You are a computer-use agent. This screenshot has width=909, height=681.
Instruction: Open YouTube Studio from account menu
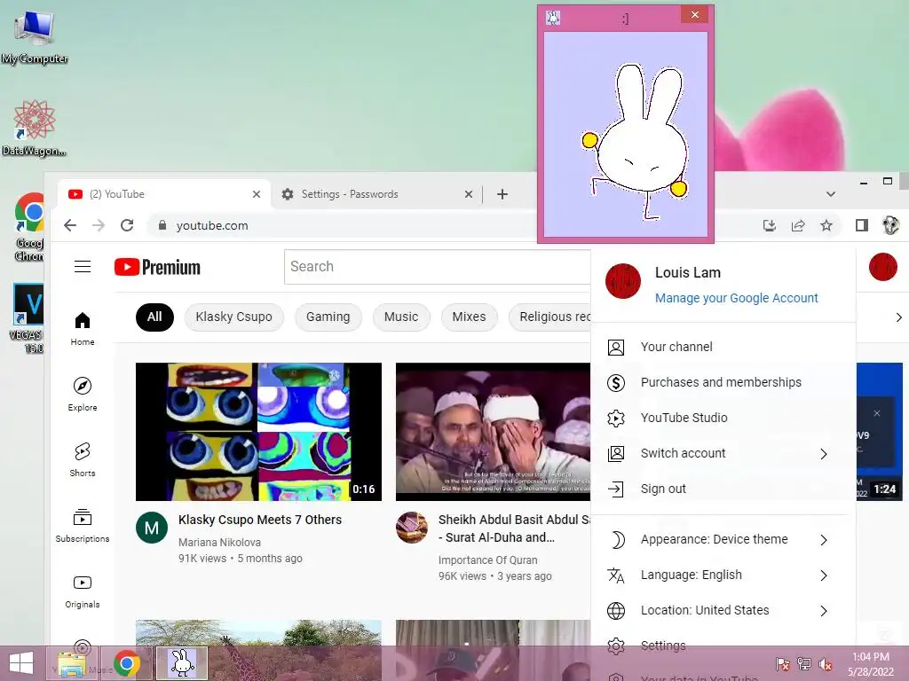click(x=723, y=418)
